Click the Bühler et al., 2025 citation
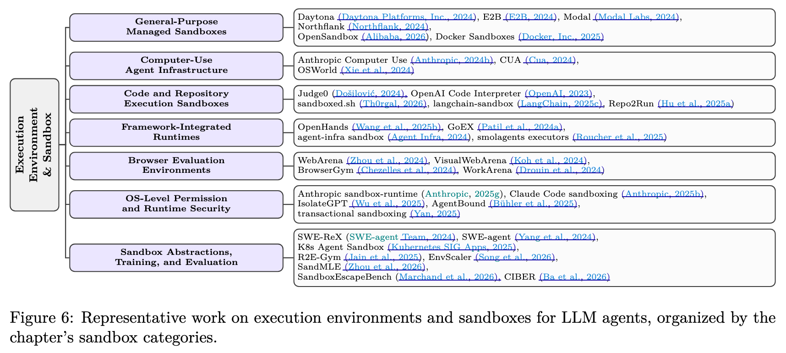Viewport: 786px width, 353px height. tap(533, 204)
